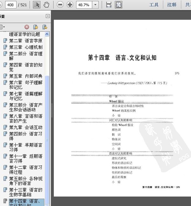The width and height of the screenshot is (191, 206).
Task: Click outline entry '虚拟式研究' on page
Action: [119, 158]
